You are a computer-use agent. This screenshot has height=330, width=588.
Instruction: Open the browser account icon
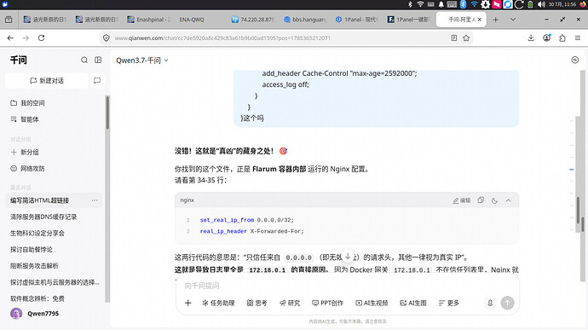(x=547, y=38)
